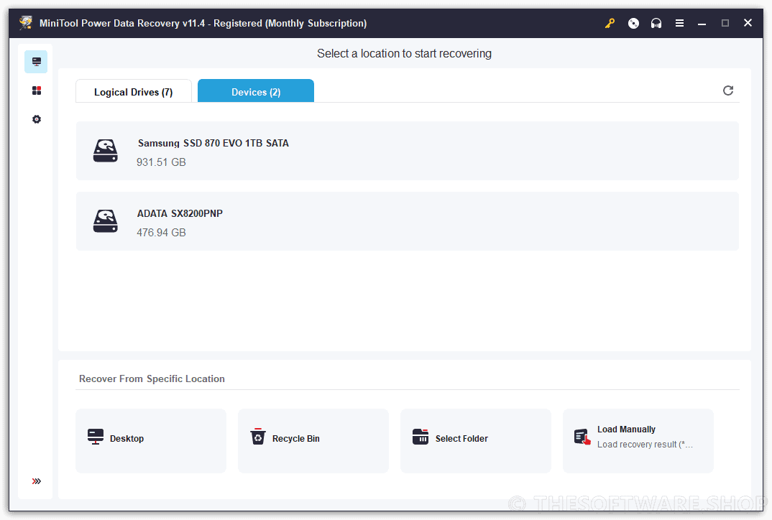772x520 pixels.
Task: Click the Samsung SSD drive icon
Action: (106, 151)
